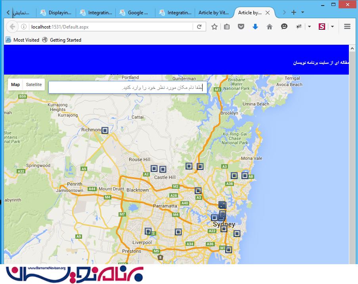Focus the place-name search box on map
Screen dimensions: 358x284
(127, 87)
